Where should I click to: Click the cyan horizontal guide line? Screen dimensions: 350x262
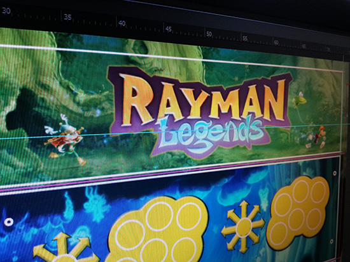(x=175, y=131)
